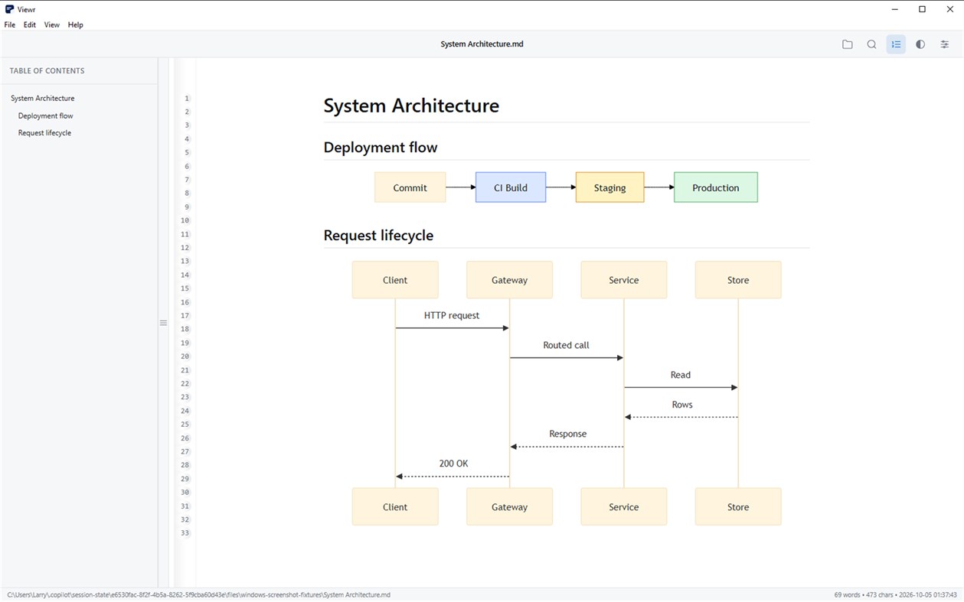Click the file path in the status bar
This screenshot has height=602, width=964.
(199, 595)
